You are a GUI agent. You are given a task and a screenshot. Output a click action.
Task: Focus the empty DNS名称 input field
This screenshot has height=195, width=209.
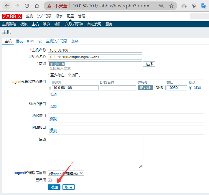[118, 88]
